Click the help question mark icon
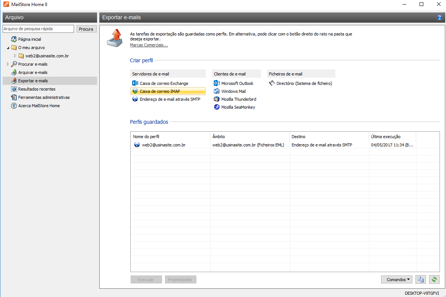 [439, 18]
